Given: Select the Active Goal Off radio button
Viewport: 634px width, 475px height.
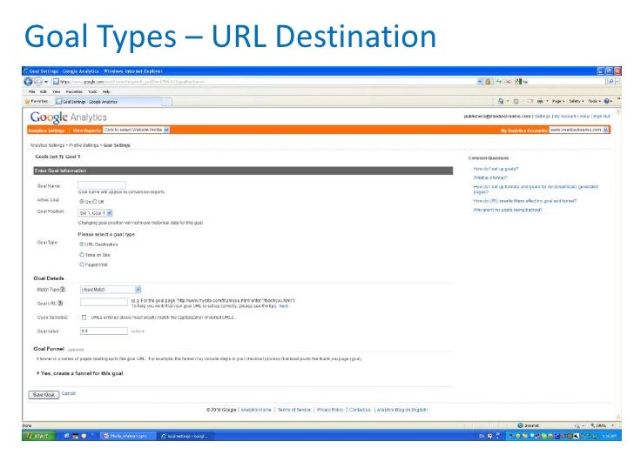Looking at the screenshot, I should [95, 201].
